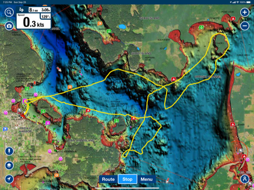Tap the 3h08m elapsed time value
This screenshot has height=190, width=254.
tap(46, 10)
